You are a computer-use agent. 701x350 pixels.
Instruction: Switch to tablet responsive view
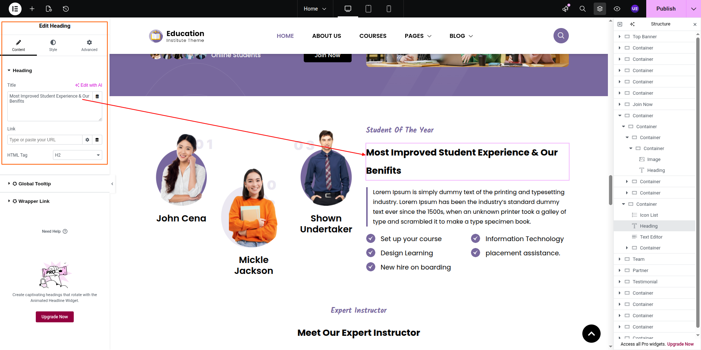[x=368, y=9]
